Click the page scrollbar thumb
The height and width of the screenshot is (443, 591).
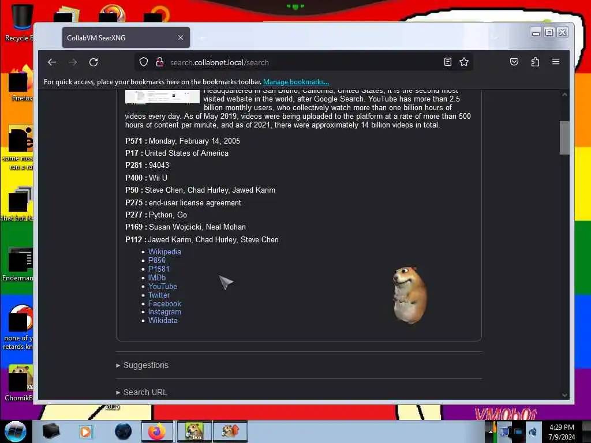pos(564,137)
